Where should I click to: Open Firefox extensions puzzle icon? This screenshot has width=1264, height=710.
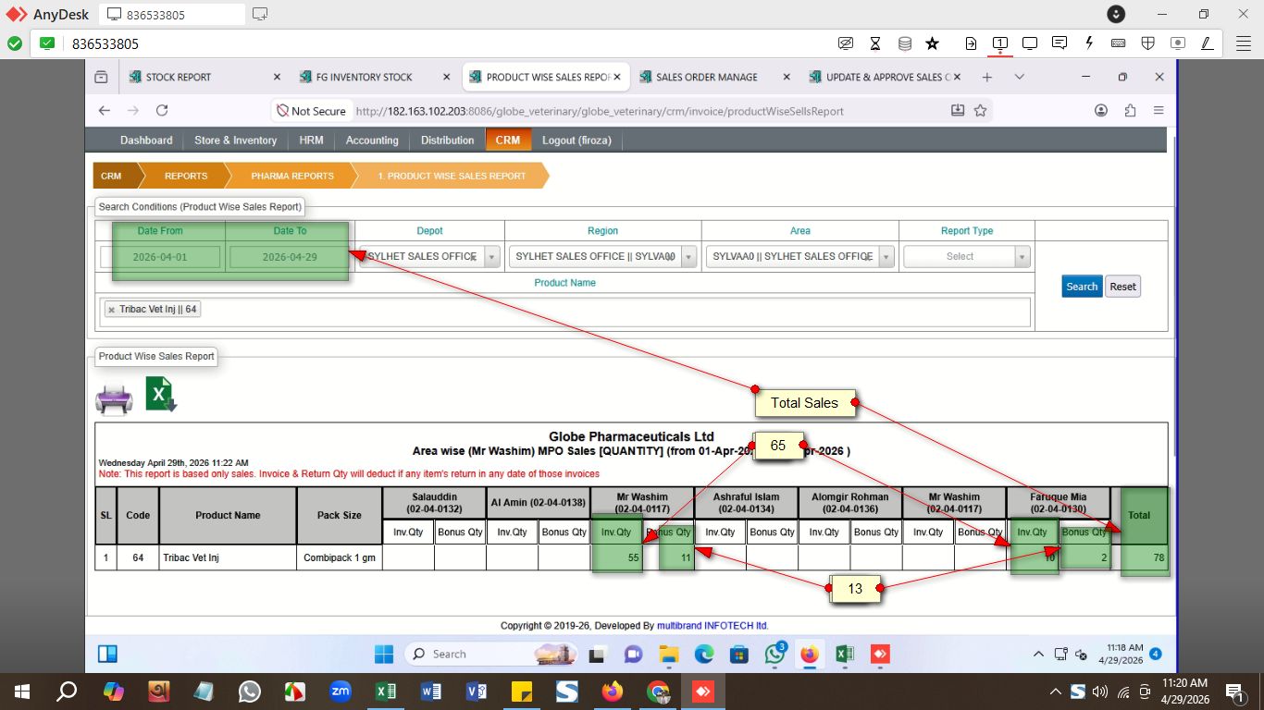pyautogui.click(x=1130, y=110)
